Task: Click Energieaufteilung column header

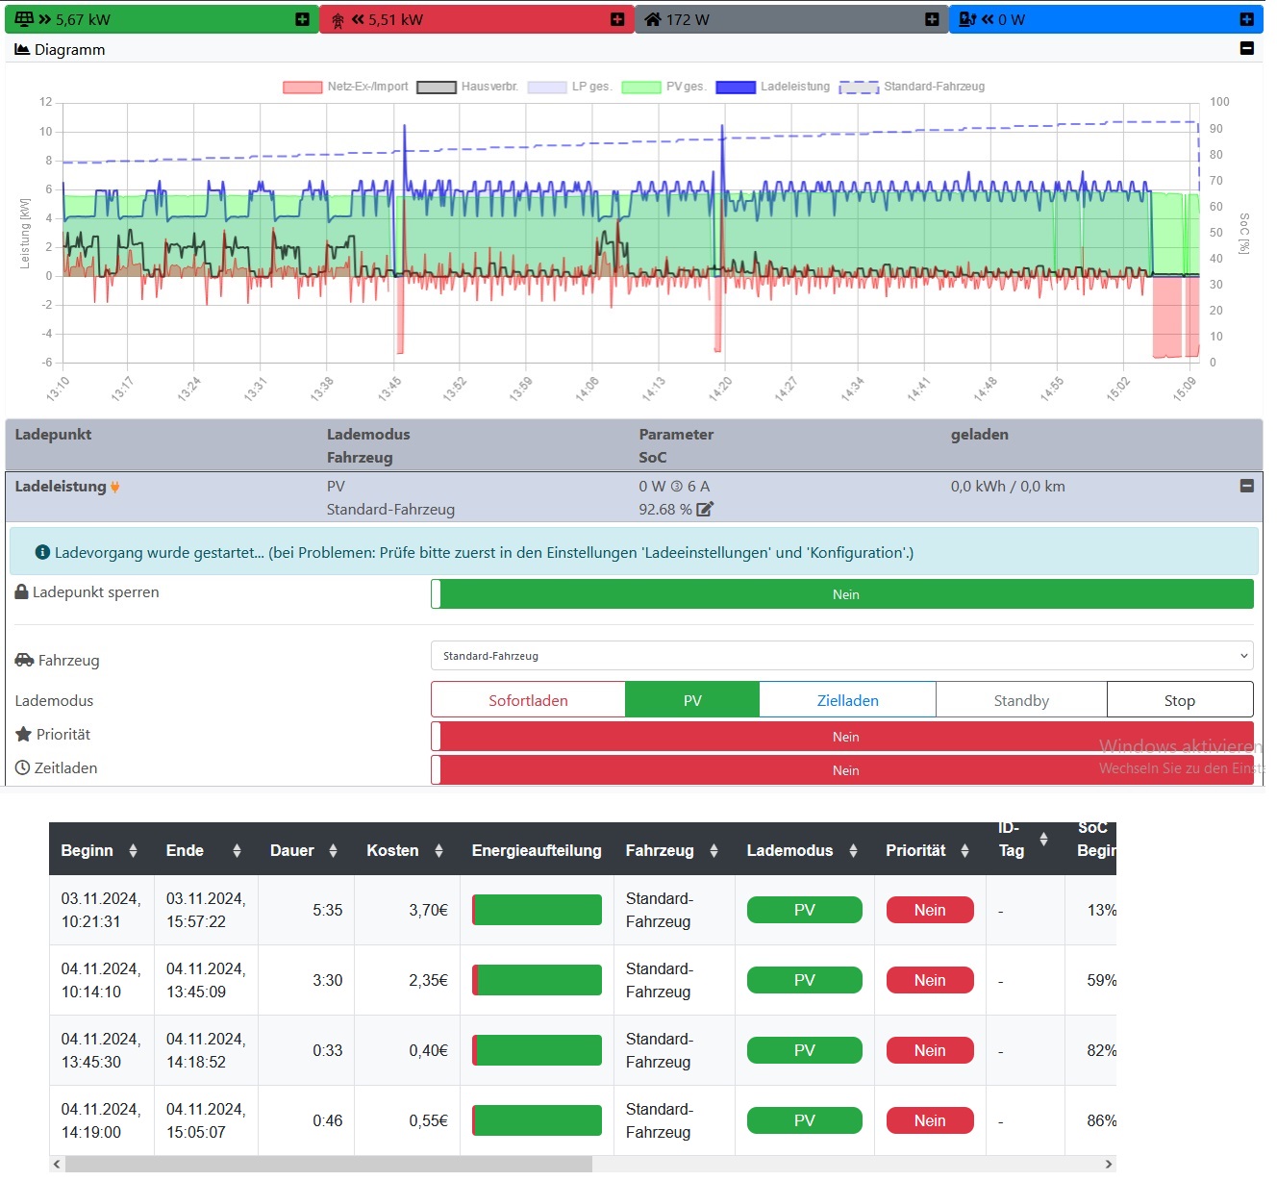Action: coord(537,850)
